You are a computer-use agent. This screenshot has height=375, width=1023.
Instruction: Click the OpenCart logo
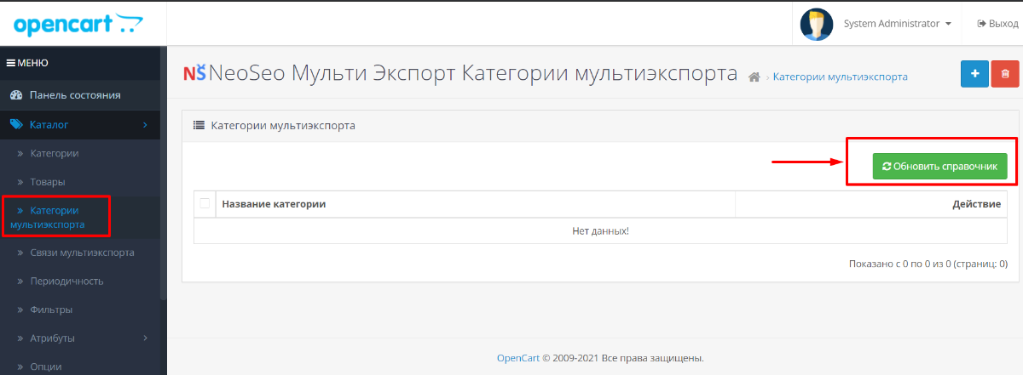78,24
